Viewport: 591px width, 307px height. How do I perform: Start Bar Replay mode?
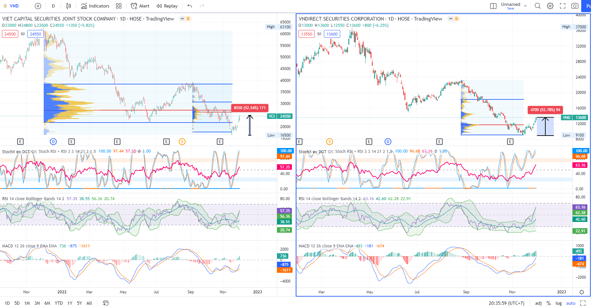point(167,6)
